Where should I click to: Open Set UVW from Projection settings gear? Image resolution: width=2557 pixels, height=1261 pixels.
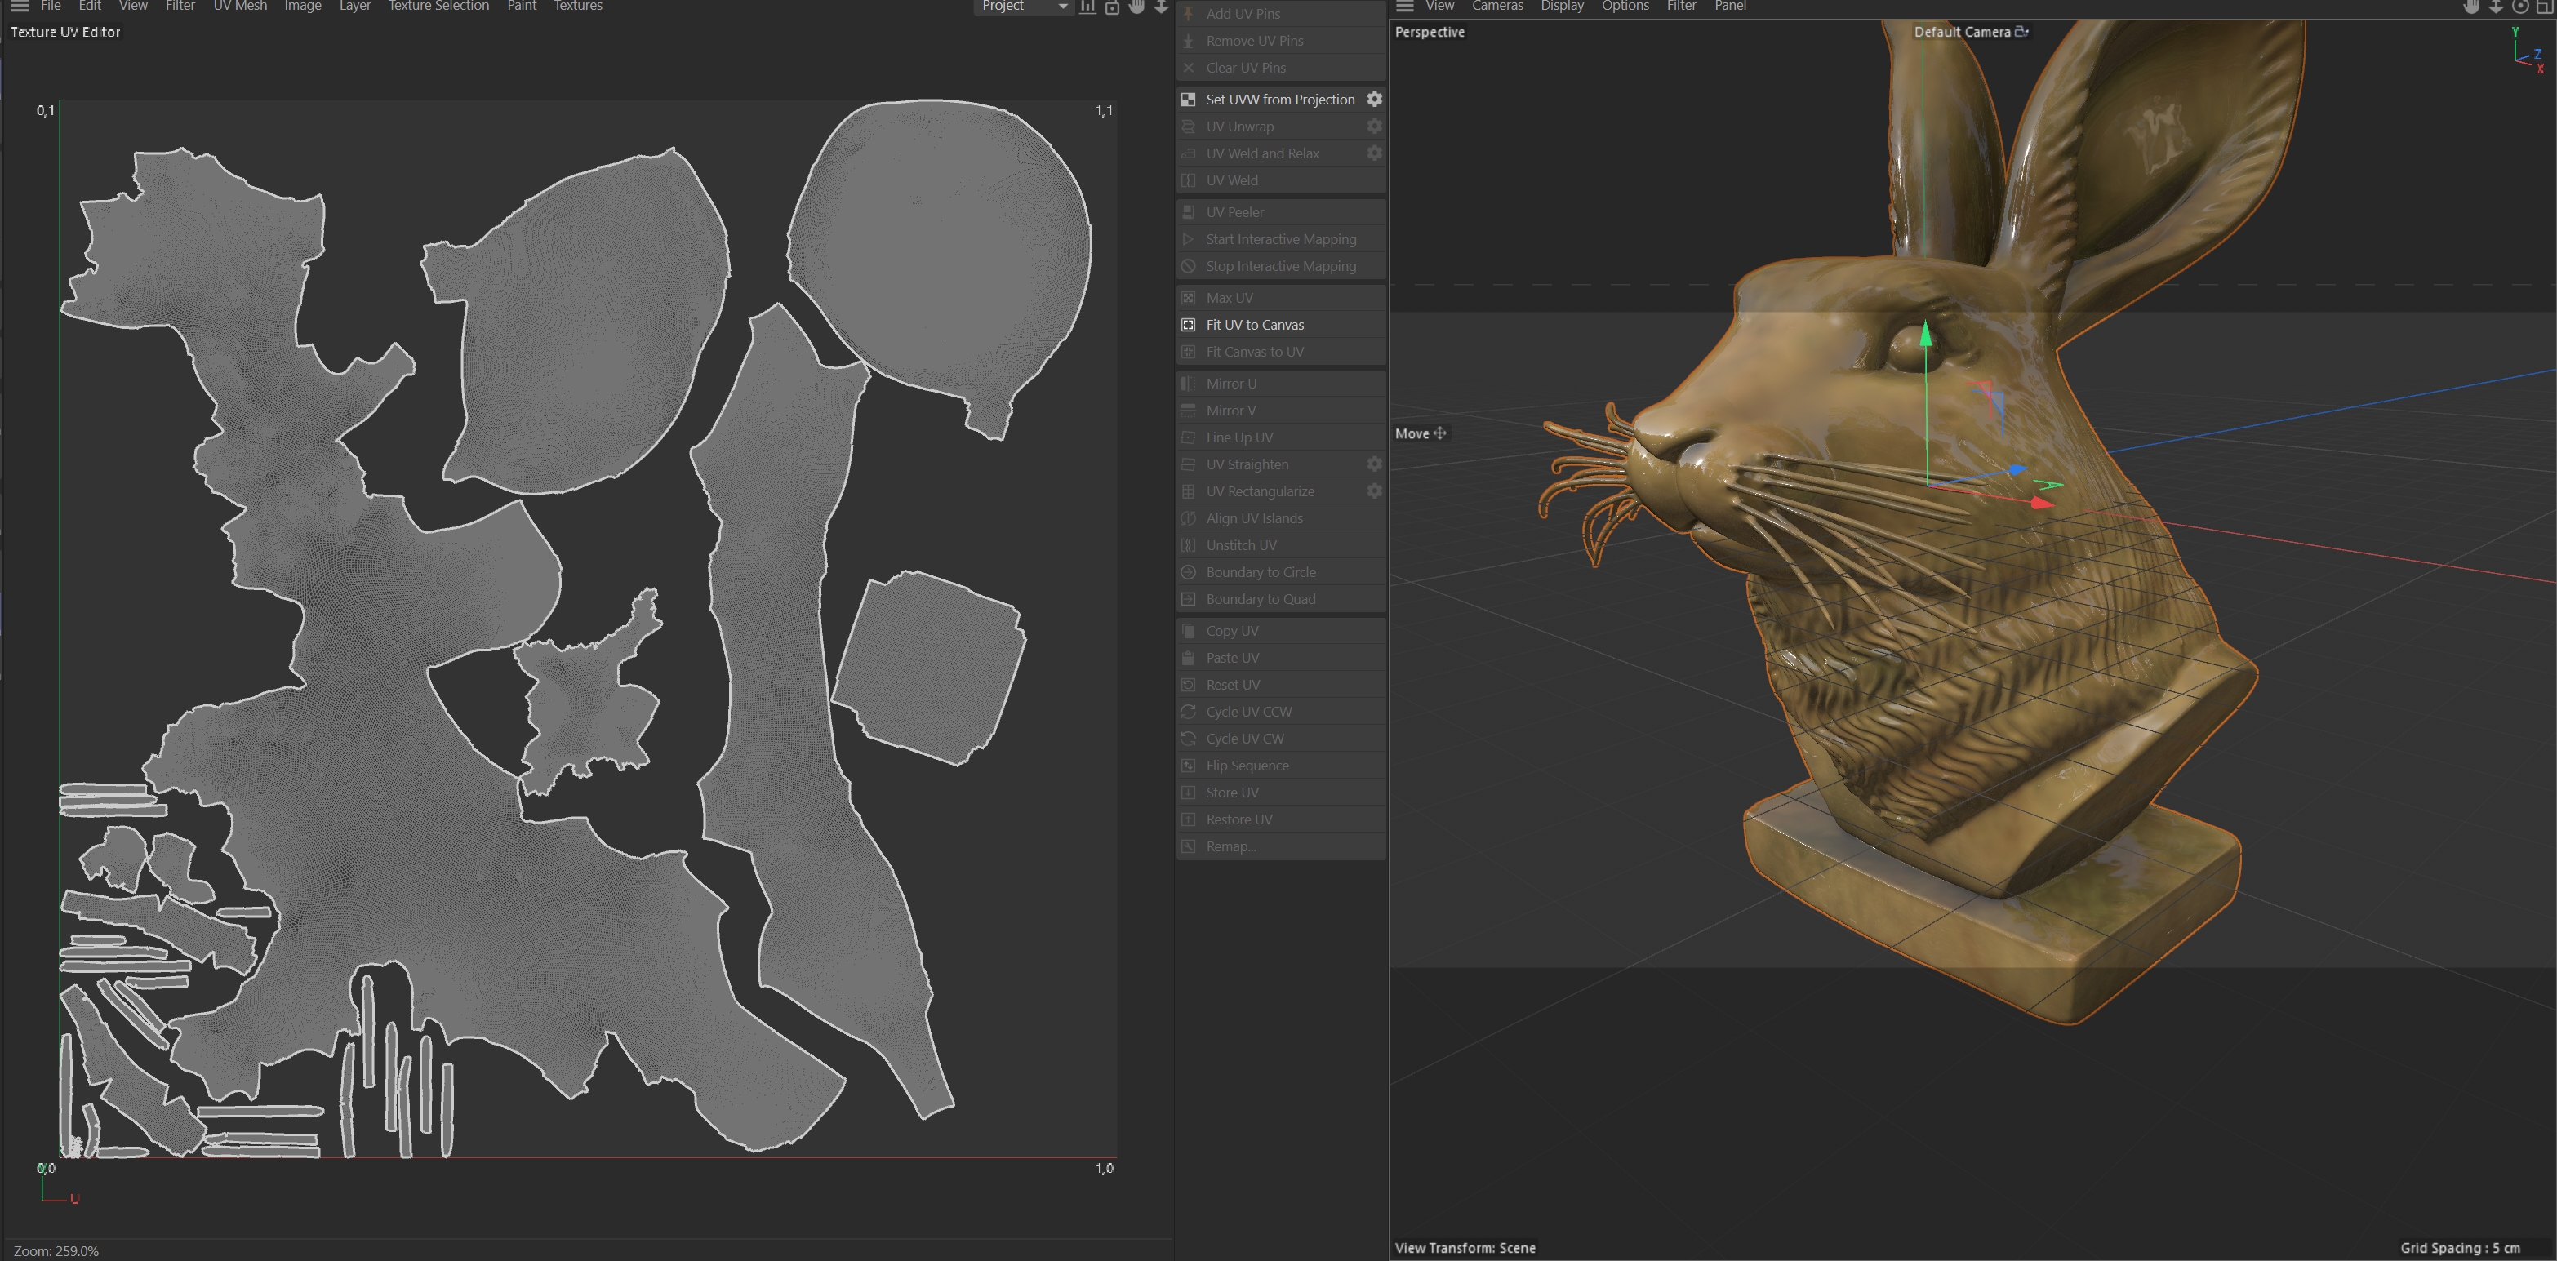tap(1374, 100)
